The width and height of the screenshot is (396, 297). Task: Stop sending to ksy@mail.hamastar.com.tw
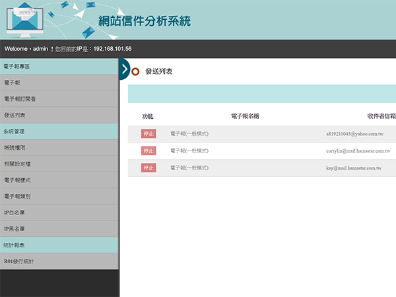pos(148,168)
